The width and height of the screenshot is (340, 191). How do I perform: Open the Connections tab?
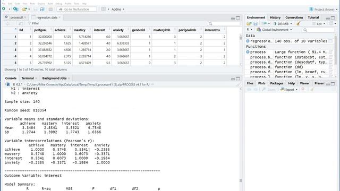click(294, 18)
